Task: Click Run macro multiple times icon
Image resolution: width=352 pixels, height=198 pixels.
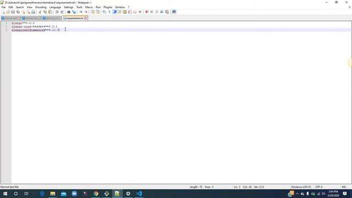Action: click(x=162, y=12)
